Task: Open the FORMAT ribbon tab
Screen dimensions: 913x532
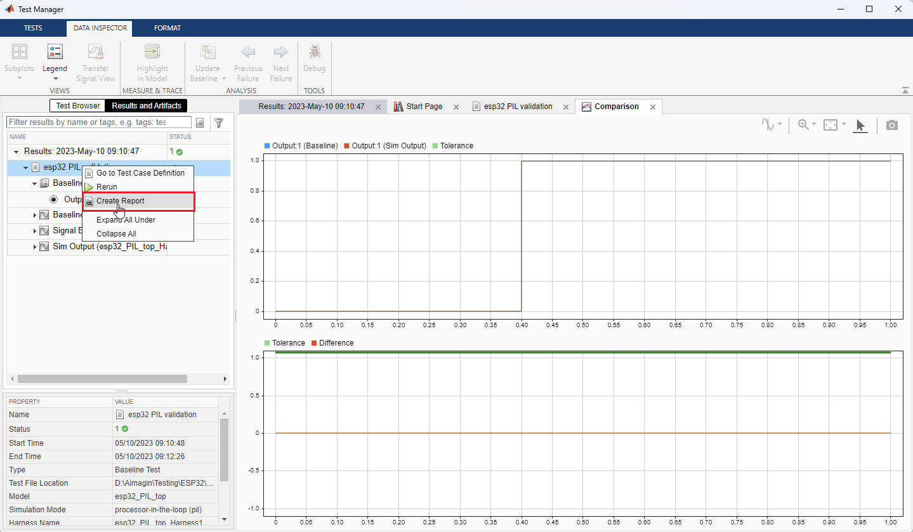Action: [167, 28]
